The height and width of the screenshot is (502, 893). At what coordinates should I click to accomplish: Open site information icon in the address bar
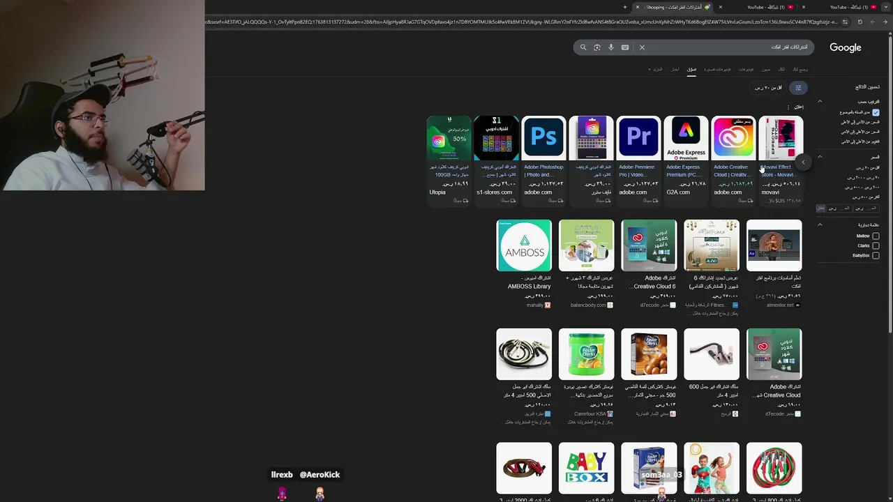[x=845, y=22]
